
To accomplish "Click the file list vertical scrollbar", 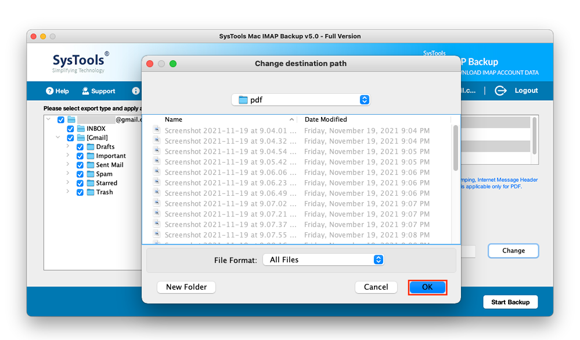I will tap(456, 148).
